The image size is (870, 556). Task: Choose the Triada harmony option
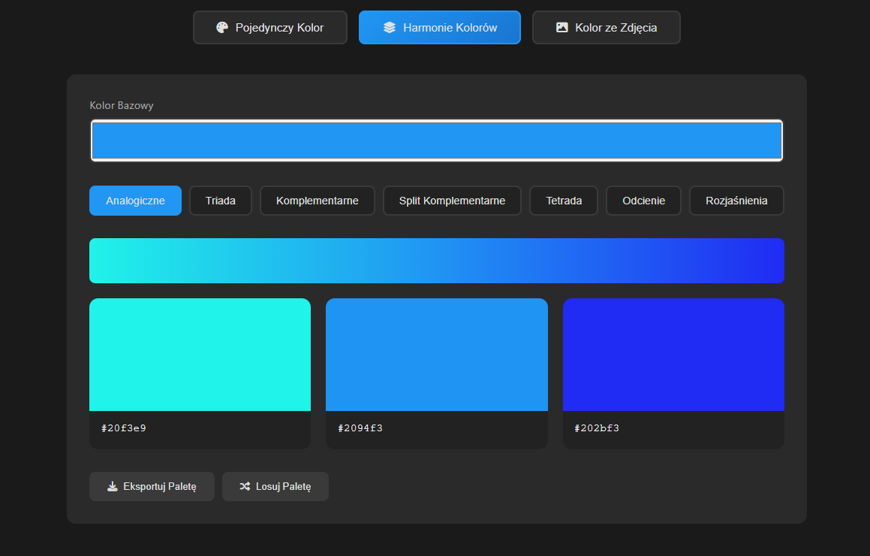point(220,201)
